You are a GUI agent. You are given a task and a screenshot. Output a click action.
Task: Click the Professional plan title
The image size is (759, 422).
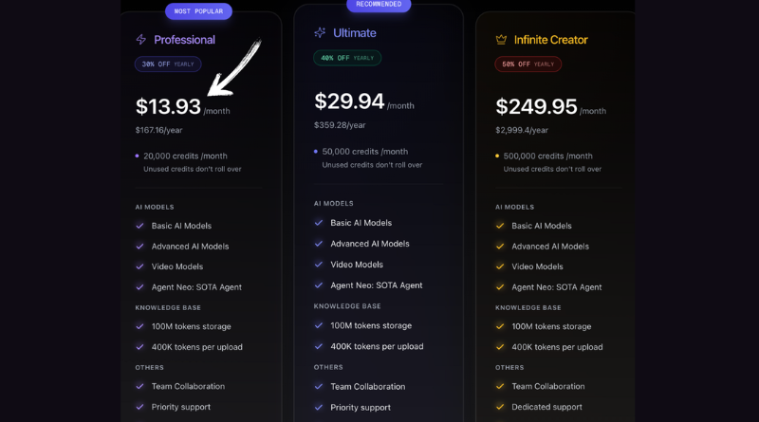184,40
